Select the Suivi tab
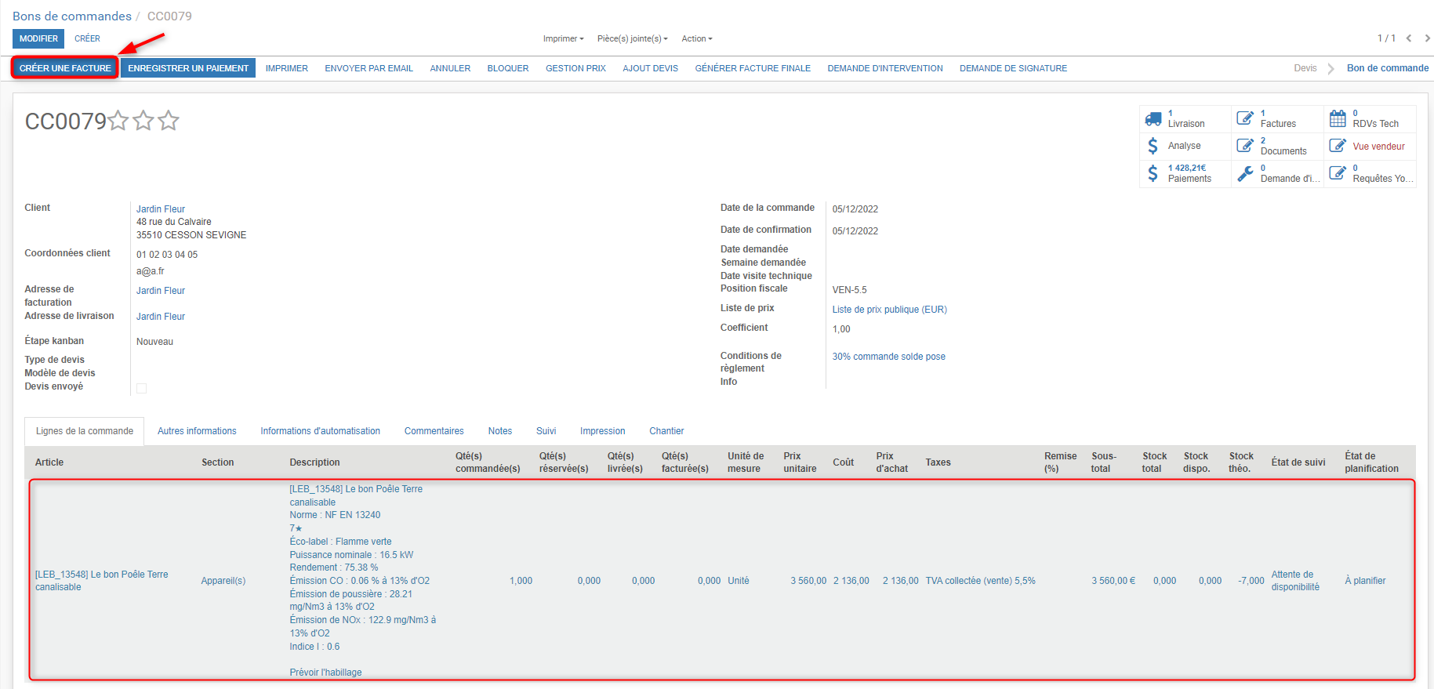 [546, 431]
